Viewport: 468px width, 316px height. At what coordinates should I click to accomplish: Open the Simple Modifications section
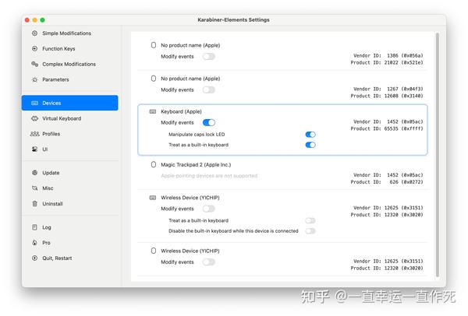tap(70, 33)
